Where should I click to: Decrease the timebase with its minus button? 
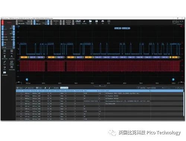(17, 22)
